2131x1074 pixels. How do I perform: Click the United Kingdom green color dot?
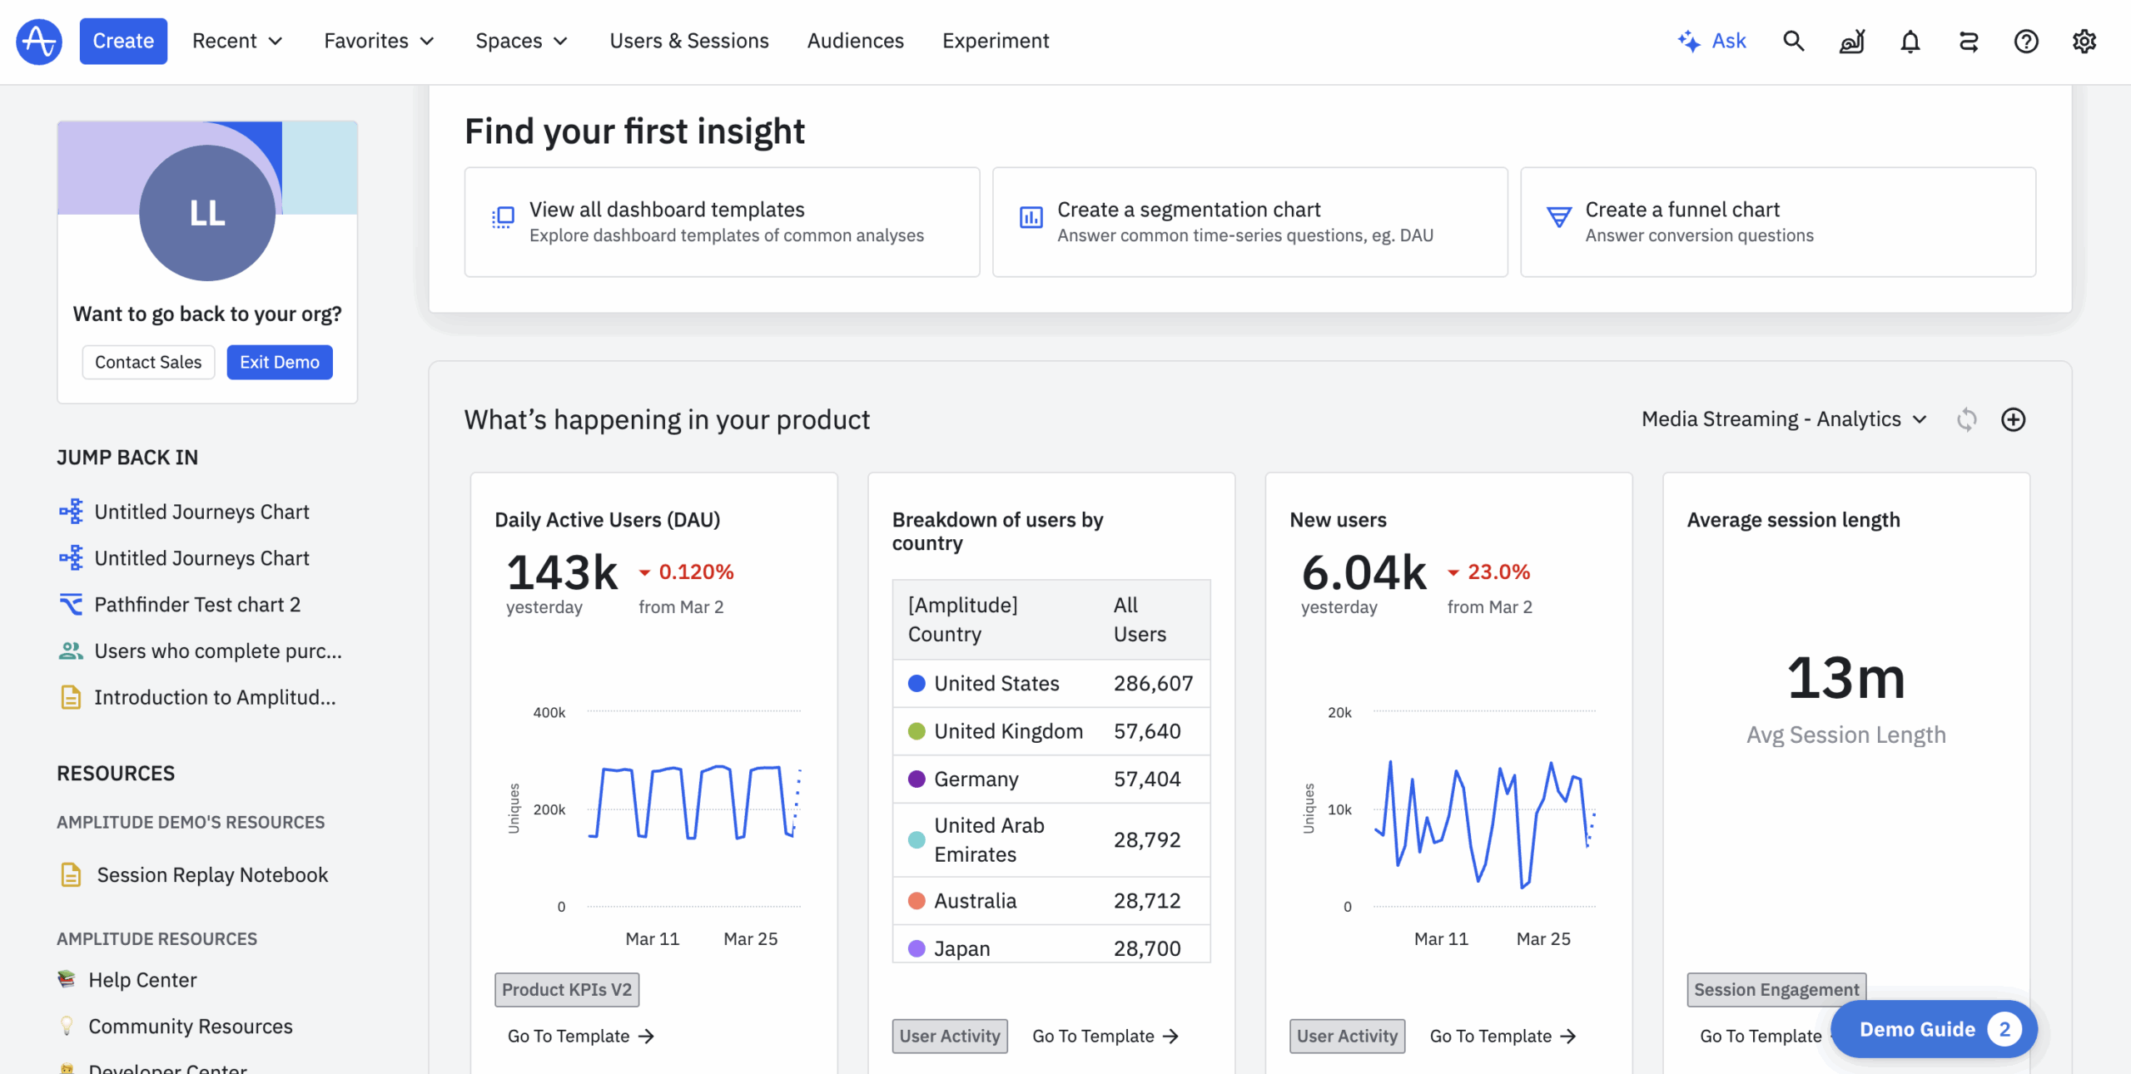point(916,730)
